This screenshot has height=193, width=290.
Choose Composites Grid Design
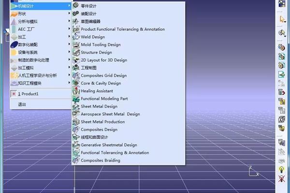(129, 76)
